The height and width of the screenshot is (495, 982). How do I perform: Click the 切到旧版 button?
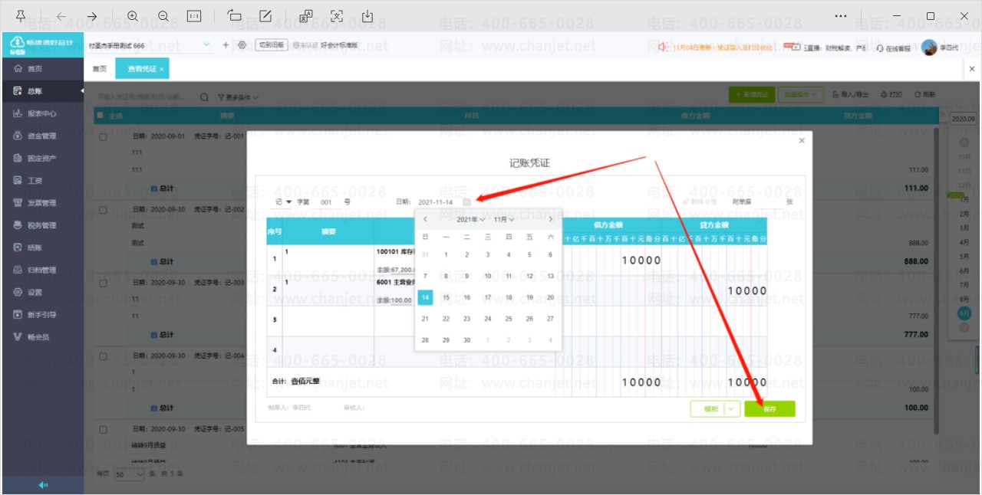tap(272, 45)
